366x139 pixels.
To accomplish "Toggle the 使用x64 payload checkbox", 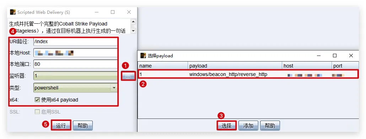I will point(37,100).
